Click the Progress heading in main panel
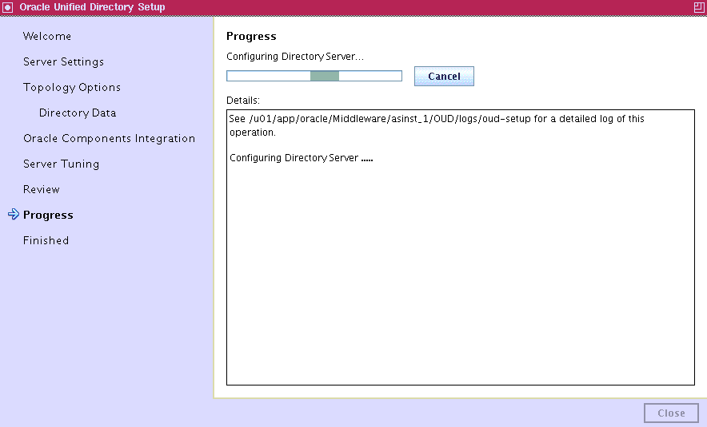 click(x=251, y=37)
